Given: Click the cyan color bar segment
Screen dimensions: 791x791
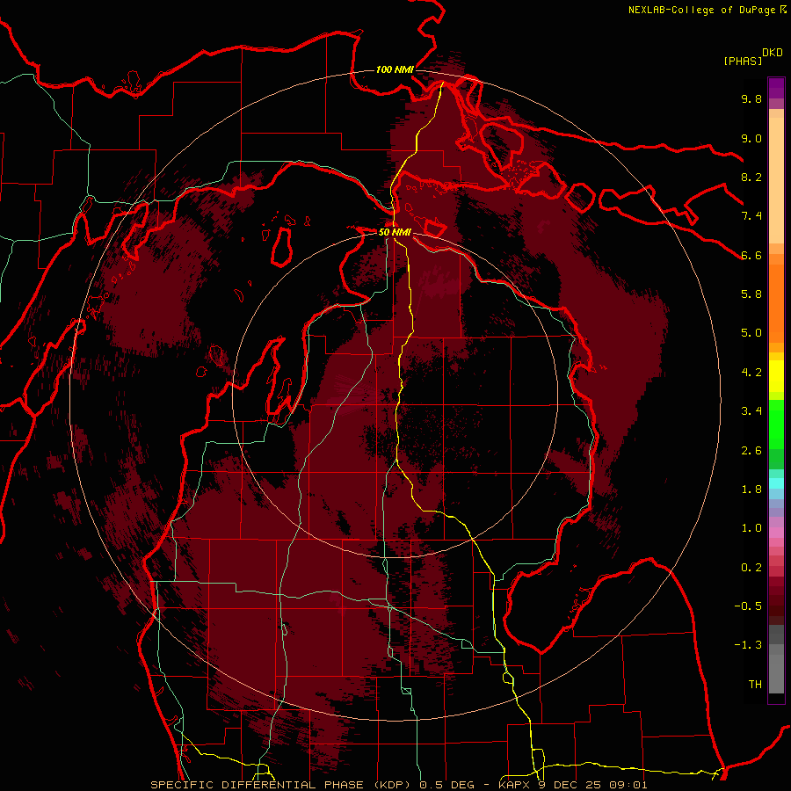Looking at the screenshot, I should point(776,483).
